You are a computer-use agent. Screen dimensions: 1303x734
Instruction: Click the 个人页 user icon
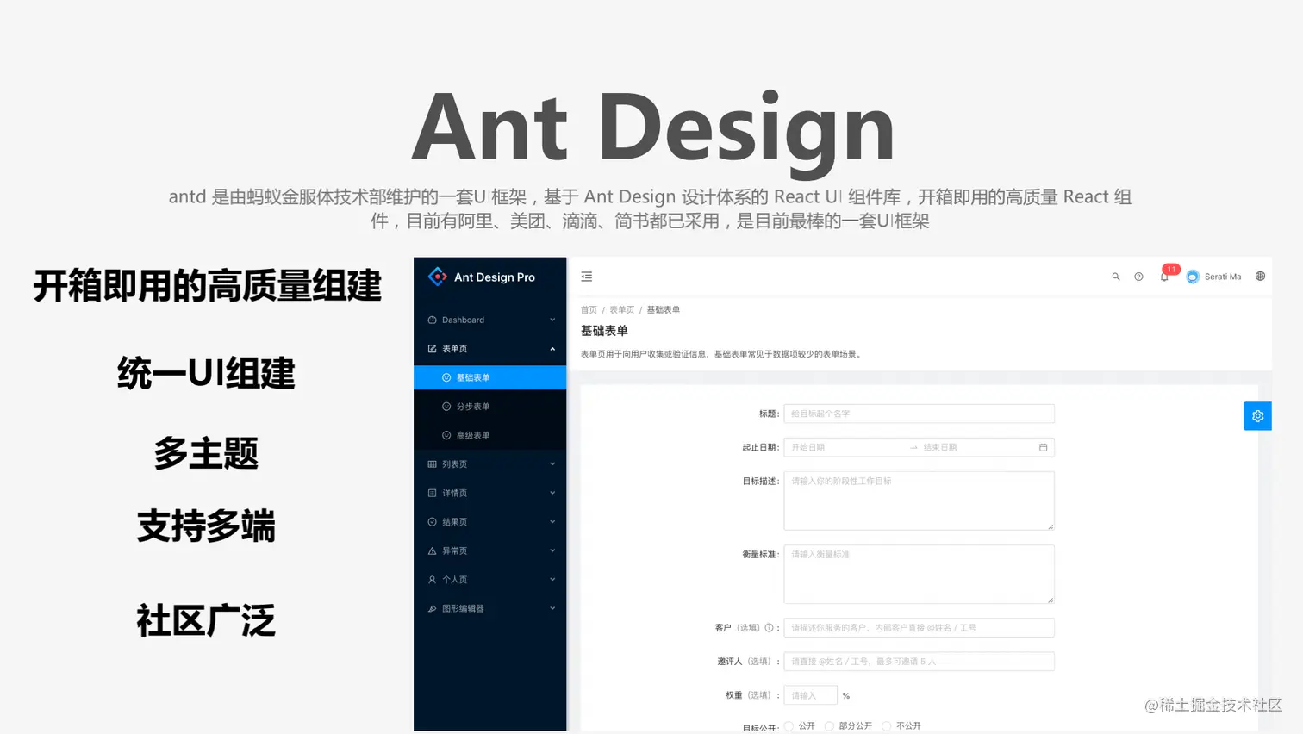click(432, 580)
